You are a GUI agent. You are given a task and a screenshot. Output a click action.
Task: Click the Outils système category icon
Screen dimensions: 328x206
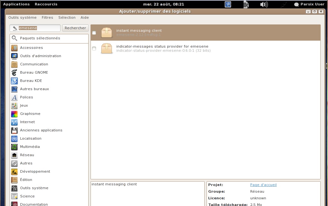tap(14, 188)
